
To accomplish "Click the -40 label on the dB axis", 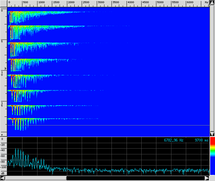I will 3,150.
